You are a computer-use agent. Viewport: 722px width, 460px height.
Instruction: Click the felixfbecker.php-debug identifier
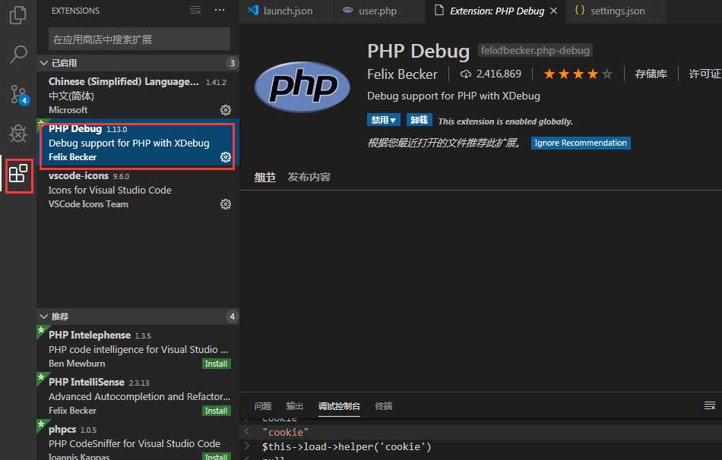tap(535, 50)
